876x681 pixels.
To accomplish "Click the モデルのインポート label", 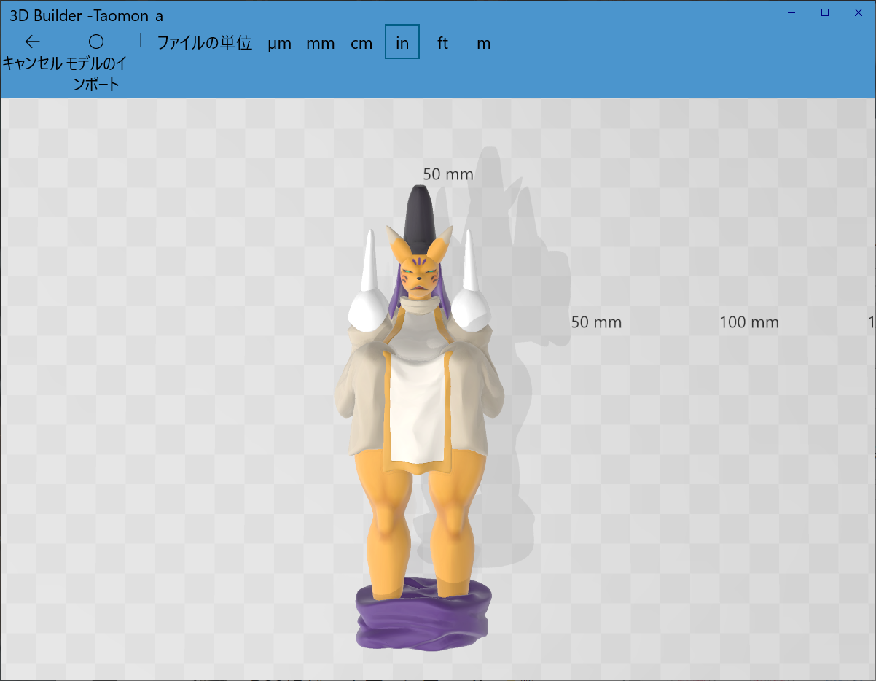I will click(96, 74).
